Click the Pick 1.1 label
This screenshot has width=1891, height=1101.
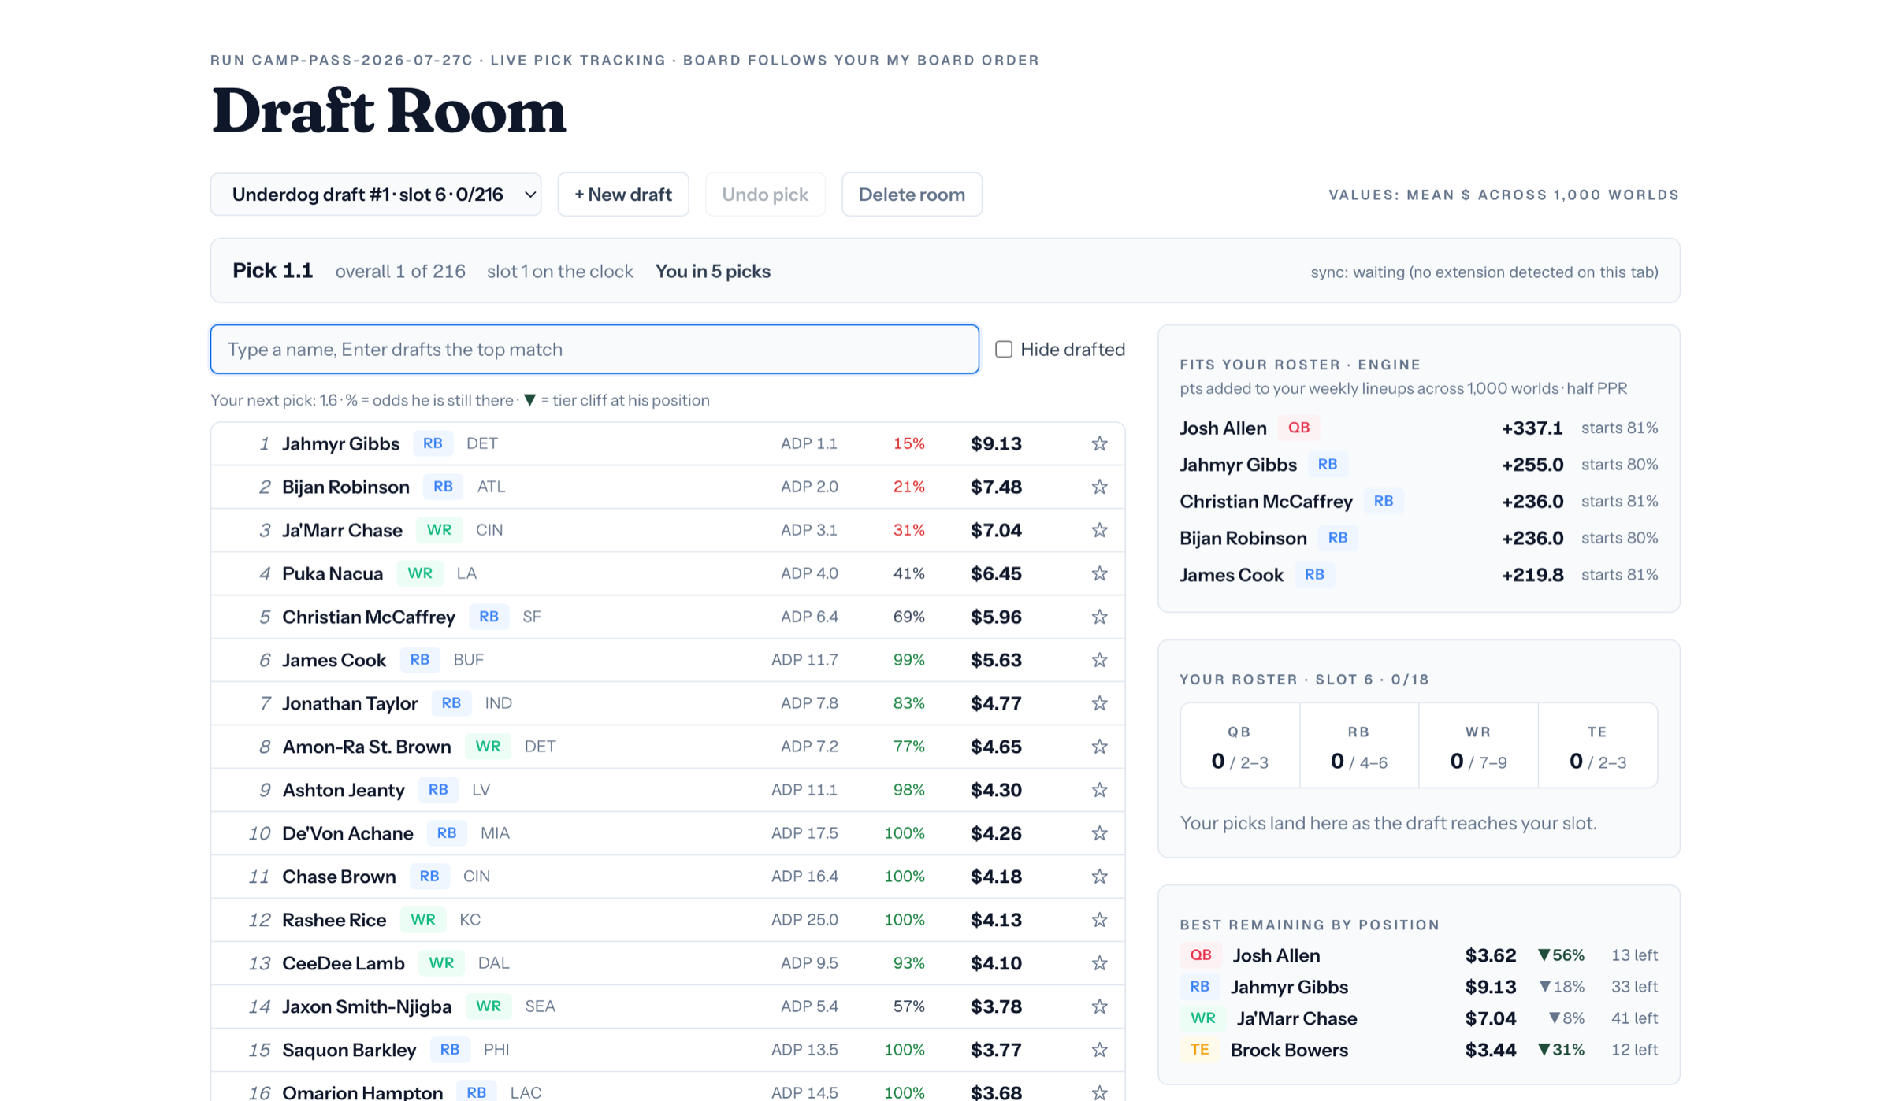[273, 271]
